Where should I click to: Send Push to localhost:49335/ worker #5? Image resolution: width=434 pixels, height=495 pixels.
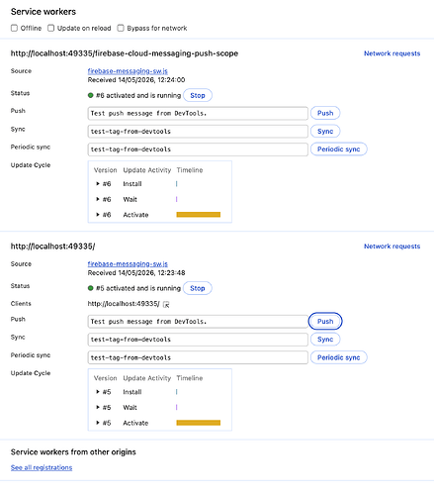coord(325,321)
